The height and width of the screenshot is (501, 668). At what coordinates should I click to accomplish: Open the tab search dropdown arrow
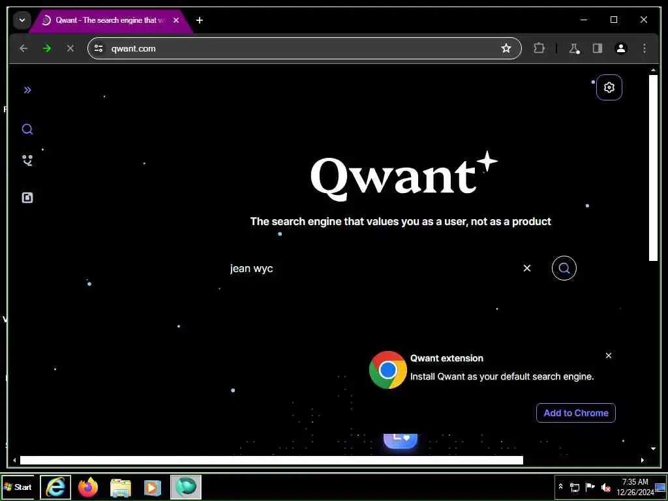[x=22, y=20]
